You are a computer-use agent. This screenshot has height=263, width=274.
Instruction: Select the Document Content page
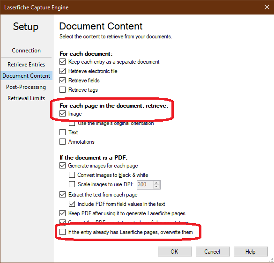click(26, 76)
